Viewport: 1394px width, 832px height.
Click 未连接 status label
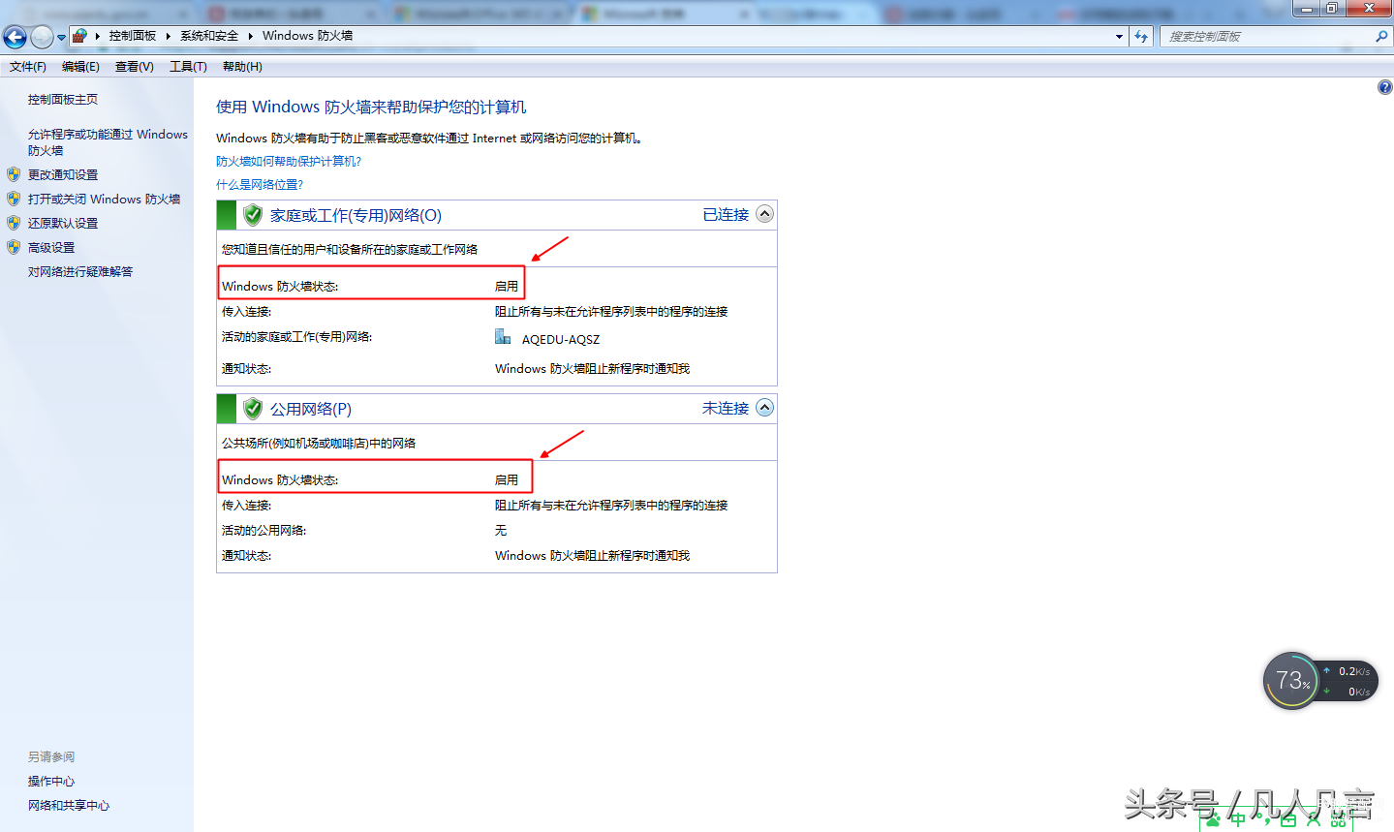726,409
